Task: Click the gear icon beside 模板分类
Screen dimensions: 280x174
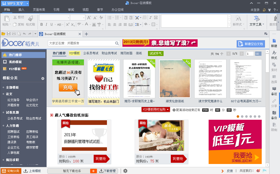Action: (43, 78)
